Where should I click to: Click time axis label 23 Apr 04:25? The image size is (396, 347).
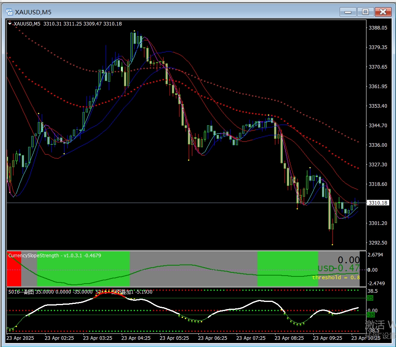tap(136, 338)
